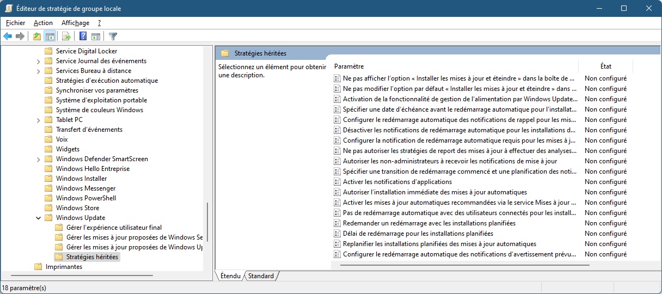Collapse the Windows Update tree node
The height and width of the screenshot is (294, 662).
pos(38,218)
